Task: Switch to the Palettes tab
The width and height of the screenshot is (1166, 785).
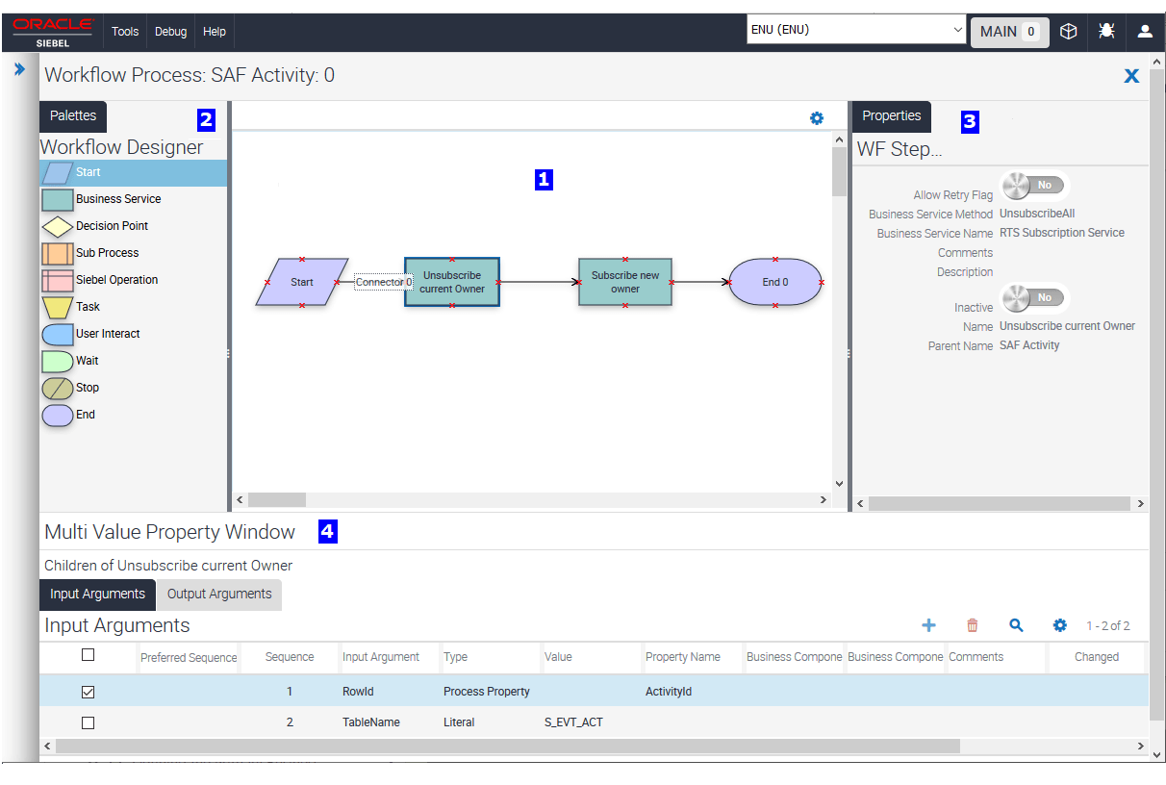Action: coord(73,115)
